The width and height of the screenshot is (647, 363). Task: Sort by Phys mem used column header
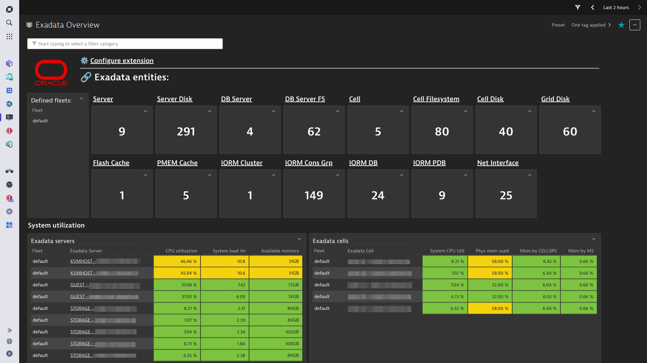492,251
